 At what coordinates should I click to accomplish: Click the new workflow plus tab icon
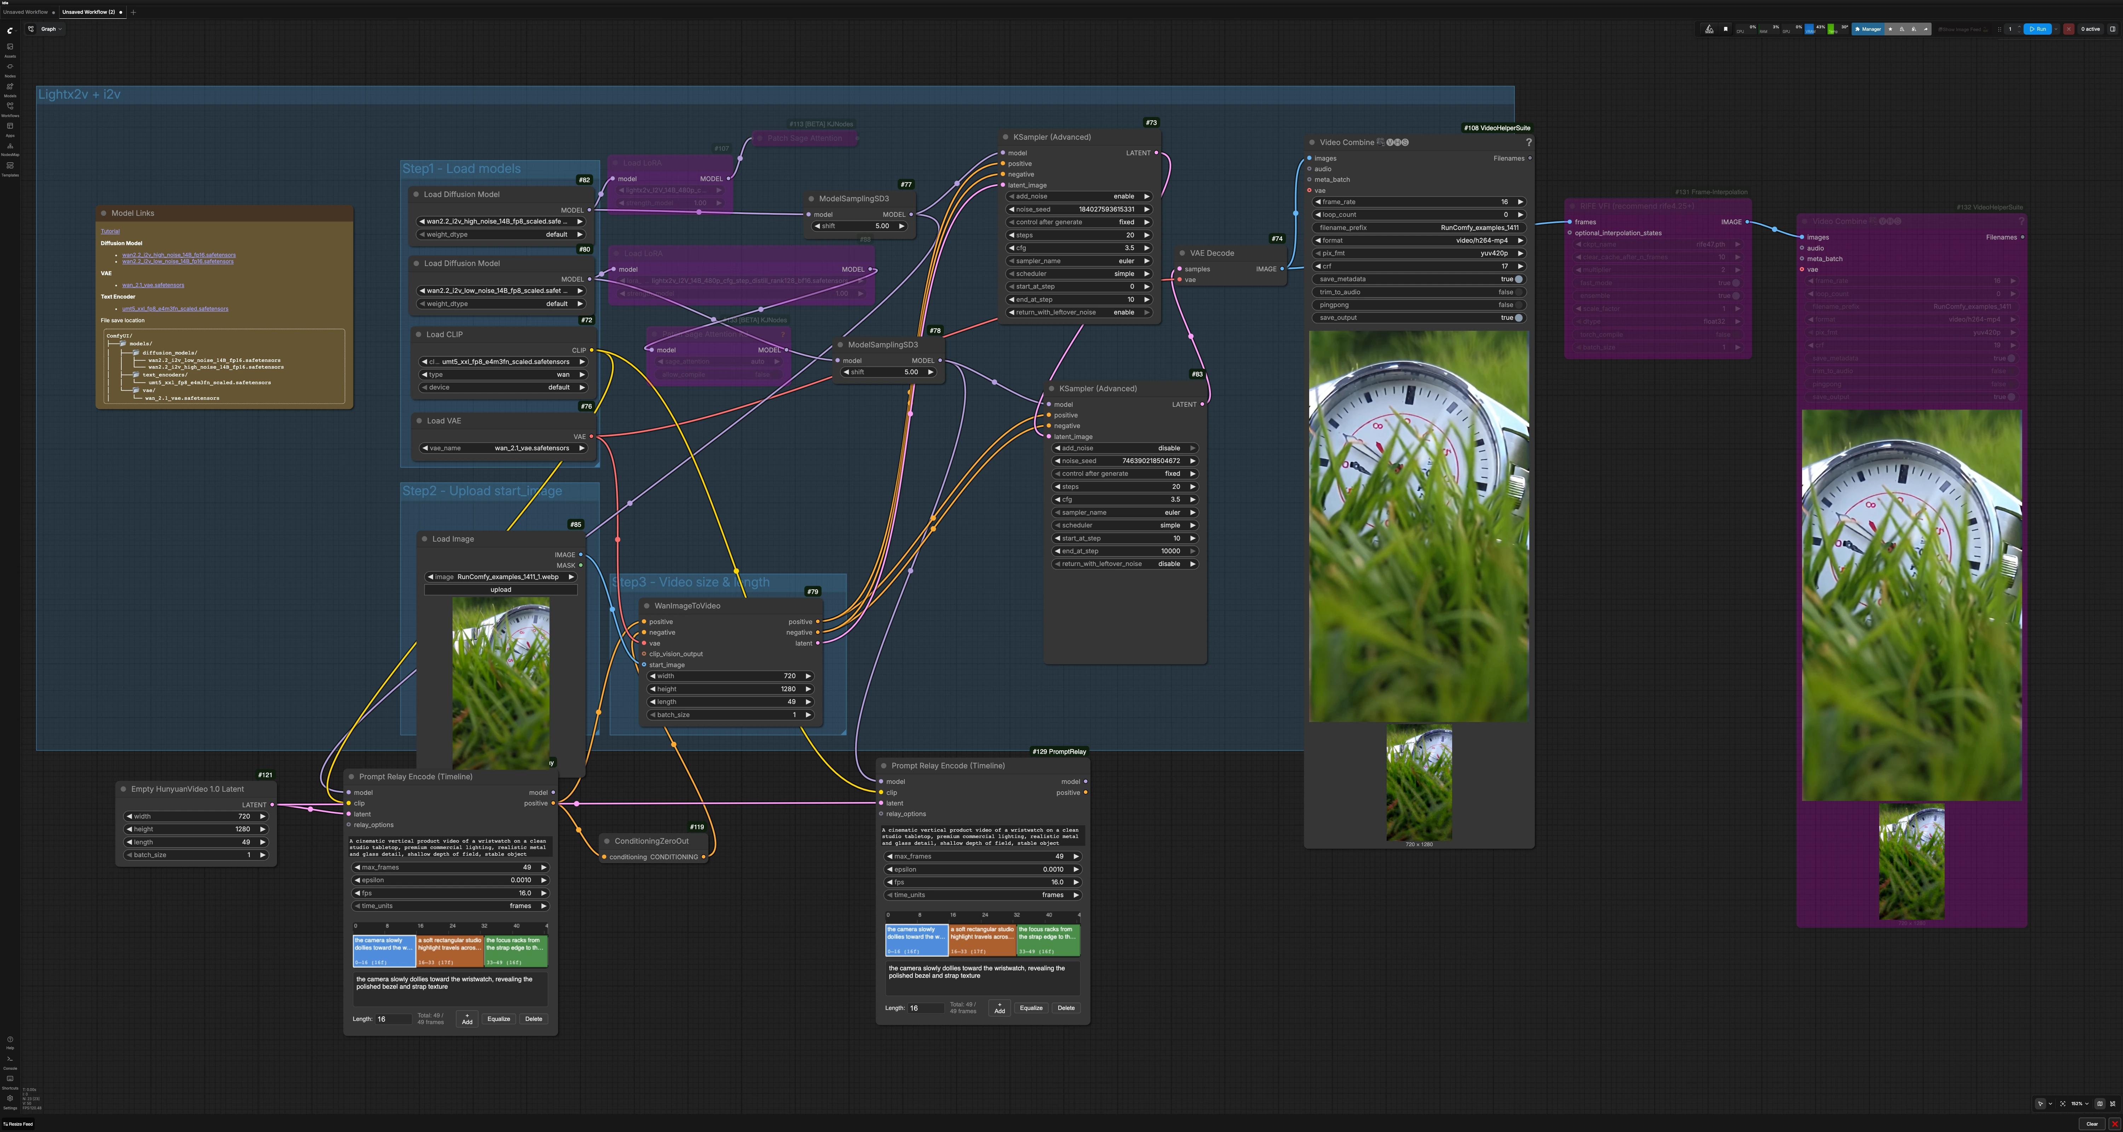[133, 12]
